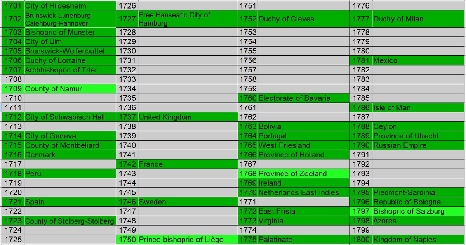
Task: Click the Denmark cell
Action: point(70,155)
